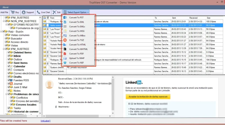Click the Convert To HTML icon
The image size is (225, 125).
point(65,45)
